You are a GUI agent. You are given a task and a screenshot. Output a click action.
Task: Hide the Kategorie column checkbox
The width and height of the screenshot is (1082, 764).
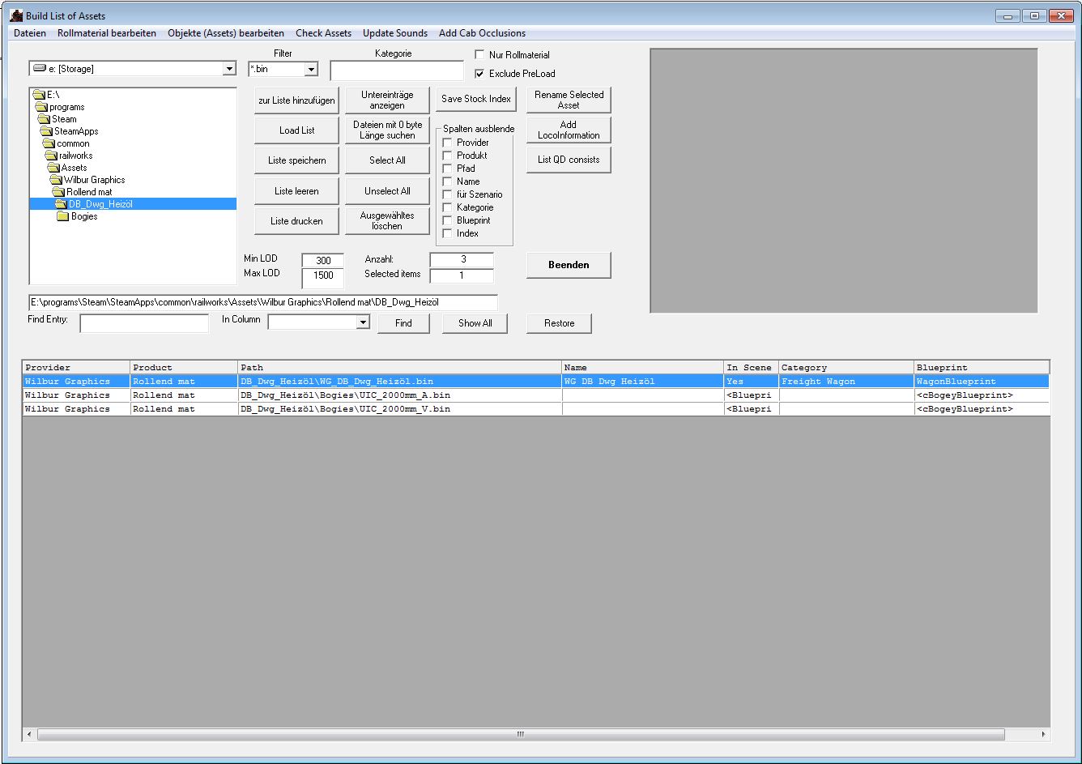click(x=447, y=207)
